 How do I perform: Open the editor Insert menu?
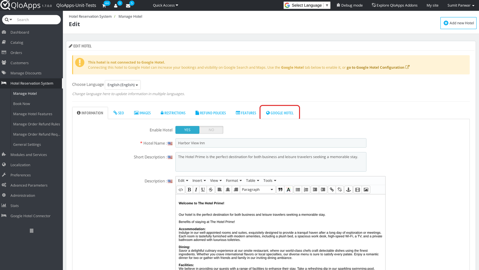[199, 181]
